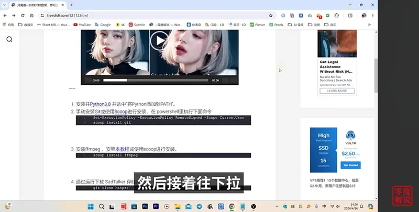Image resolution: width=419 pixels, height=212 pixels.
Task: Open the tab search dropdown arrow
Action: [4, 5]
